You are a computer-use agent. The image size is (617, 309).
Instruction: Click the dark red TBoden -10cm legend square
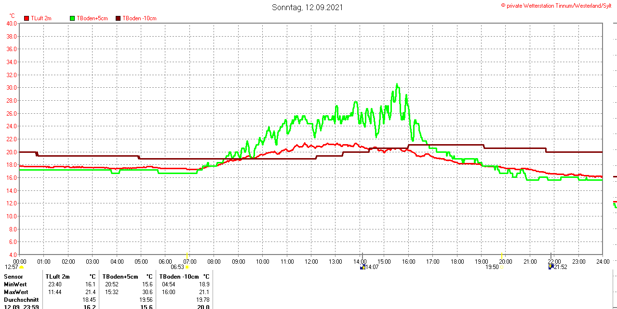click(x=118, y=18)
